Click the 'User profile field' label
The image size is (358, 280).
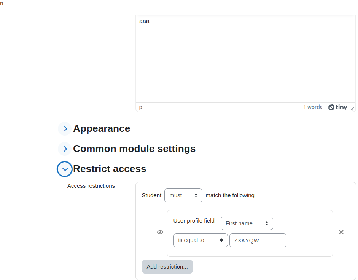click(x=194, y=221)
